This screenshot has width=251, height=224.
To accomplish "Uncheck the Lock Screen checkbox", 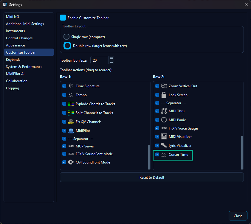I will [157, 95].
